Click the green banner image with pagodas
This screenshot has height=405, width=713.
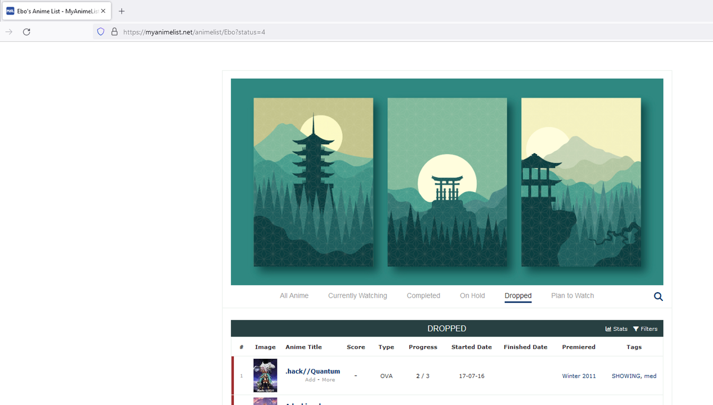[447, 182]
